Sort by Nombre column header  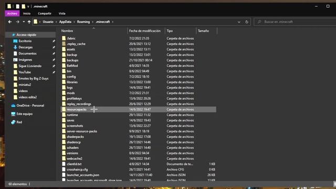pos(67,31)
